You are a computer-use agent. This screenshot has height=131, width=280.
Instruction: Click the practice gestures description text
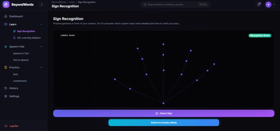(x=116, y=24)
